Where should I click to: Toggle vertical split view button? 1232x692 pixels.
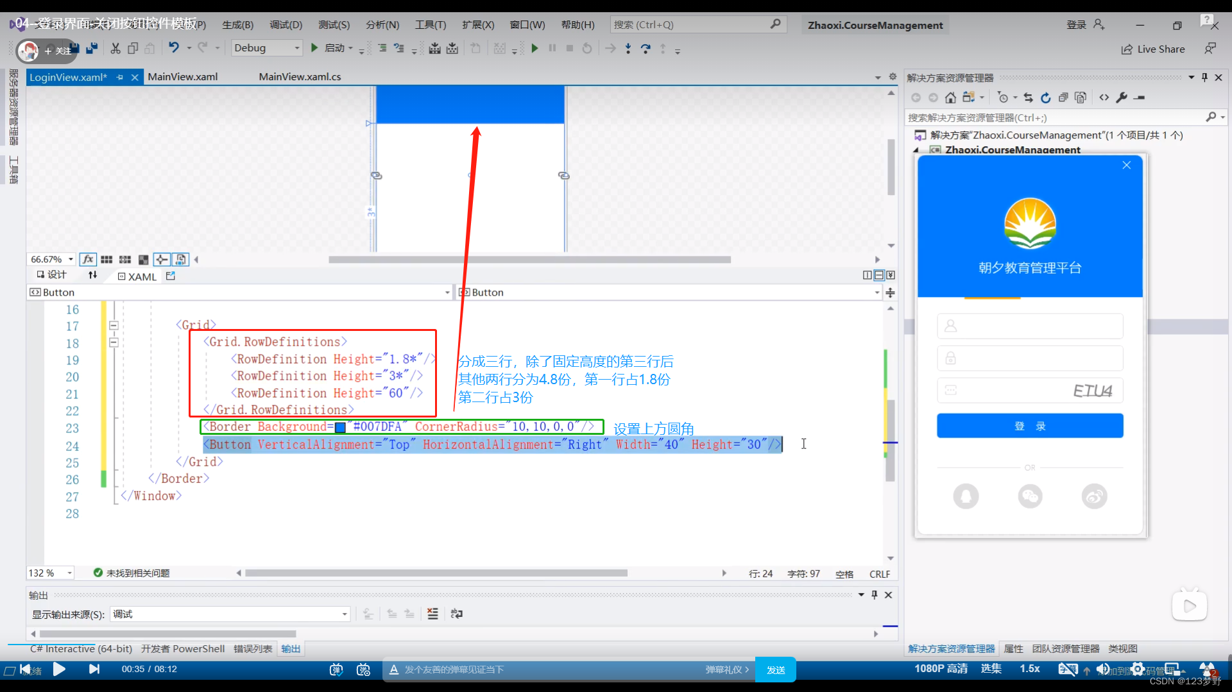(x=868, y=275)
